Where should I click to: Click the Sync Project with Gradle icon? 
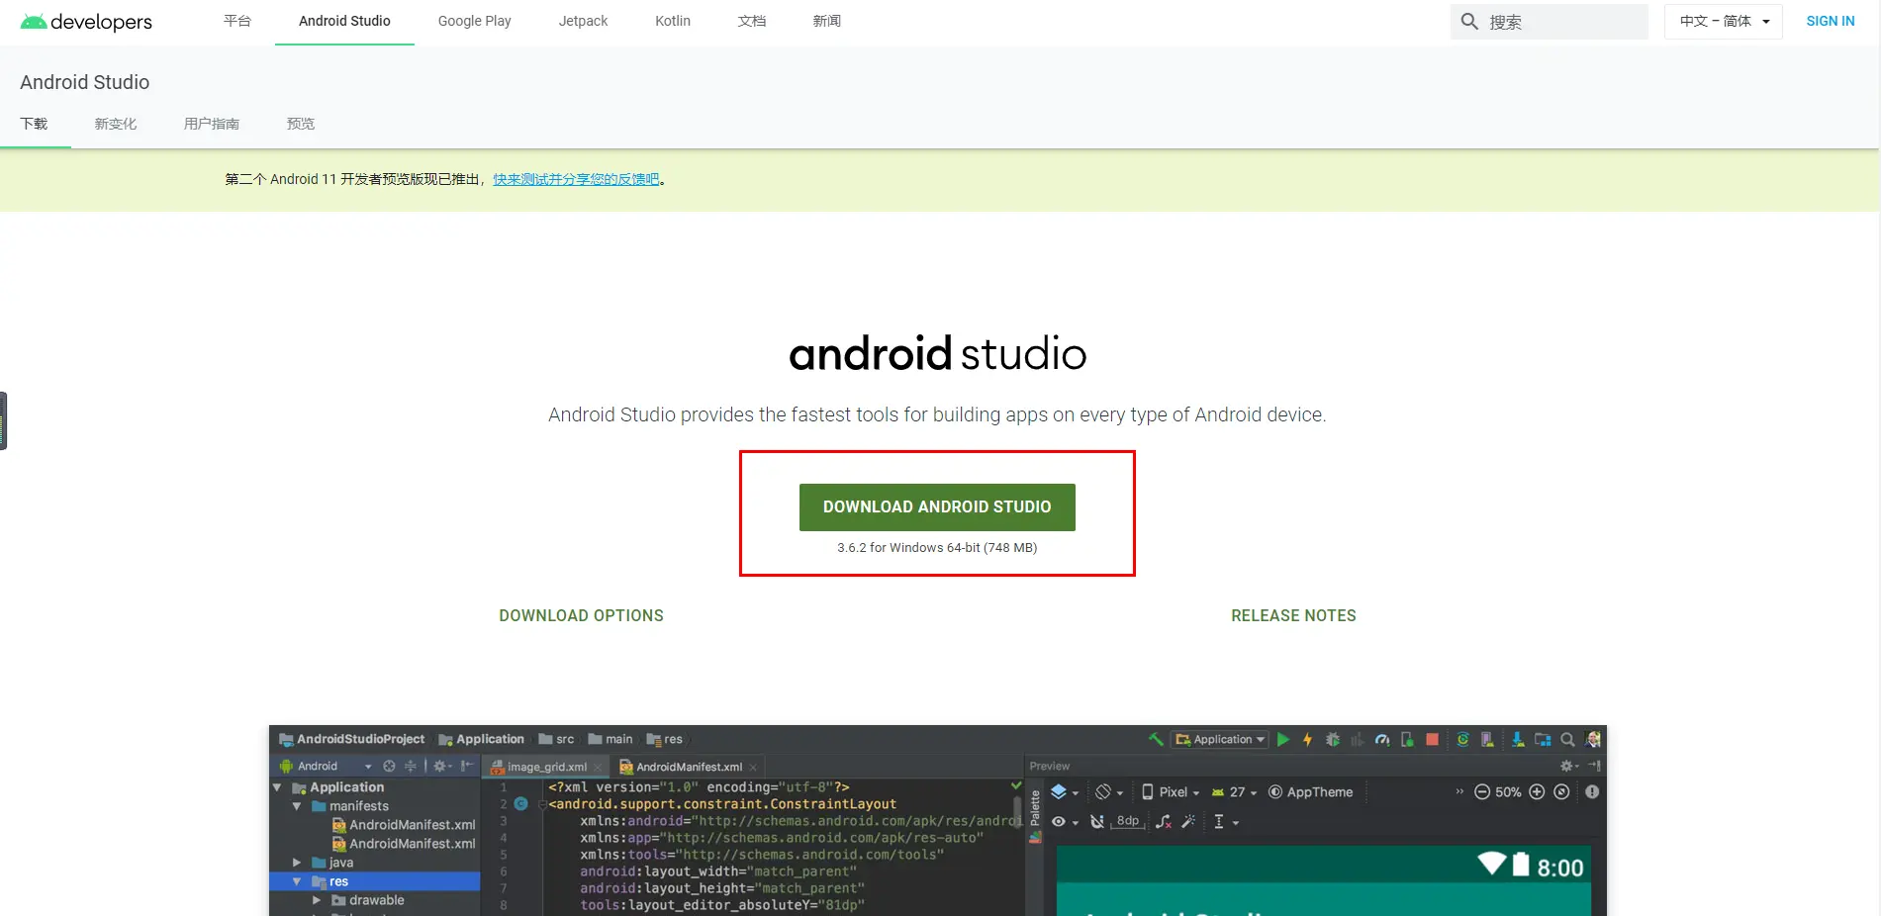click(x=1462, y=739)
